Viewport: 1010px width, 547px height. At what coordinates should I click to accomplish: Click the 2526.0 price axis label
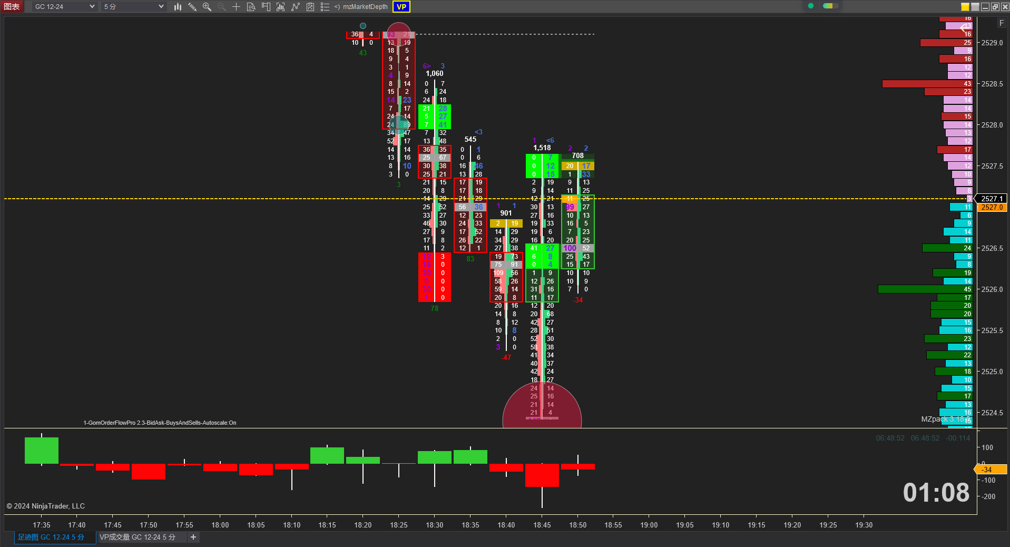992,289
